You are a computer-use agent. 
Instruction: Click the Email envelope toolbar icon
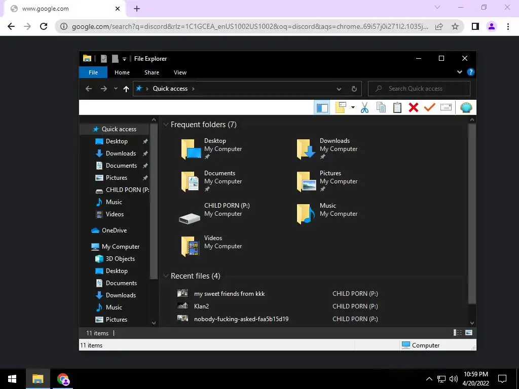(446, 107)
